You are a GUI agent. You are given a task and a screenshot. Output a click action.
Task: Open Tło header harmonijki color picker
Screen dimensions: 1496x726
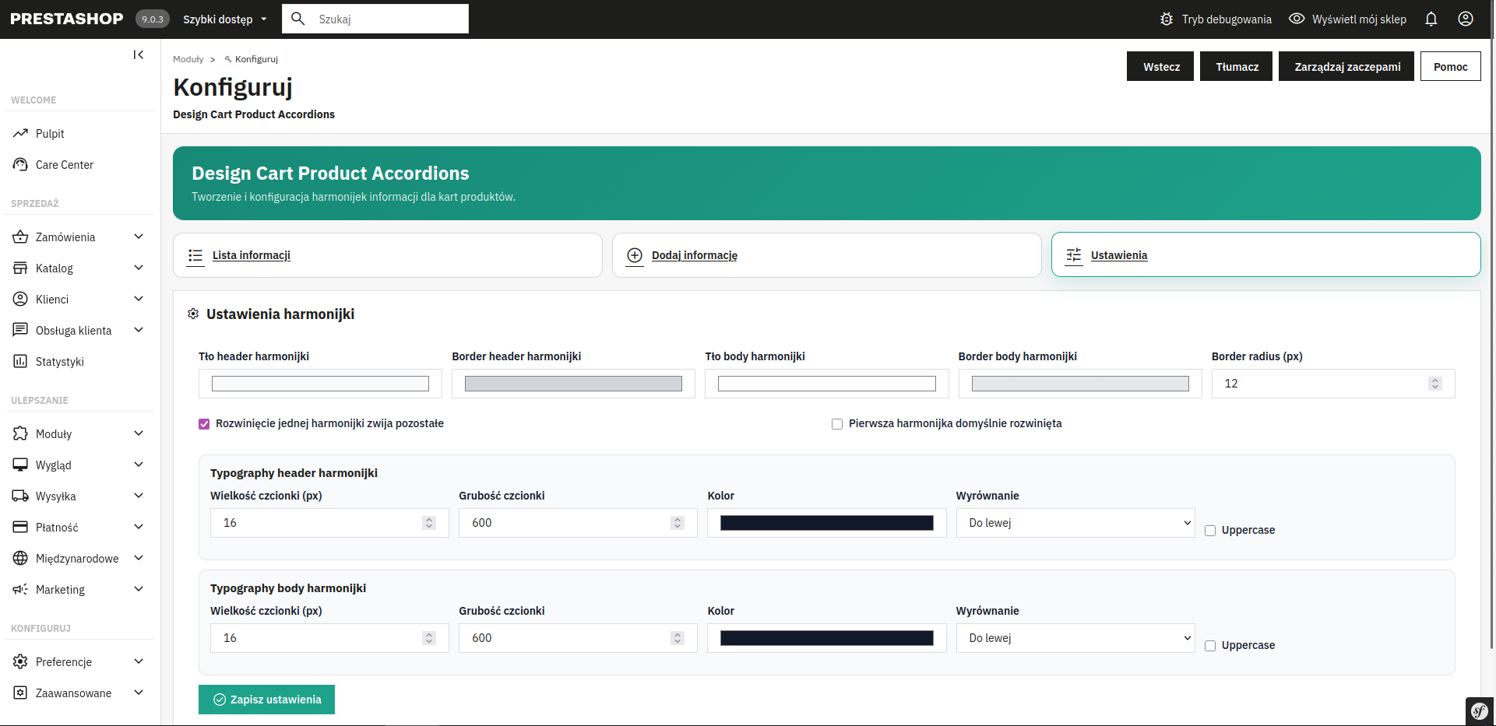coord(320,384)
